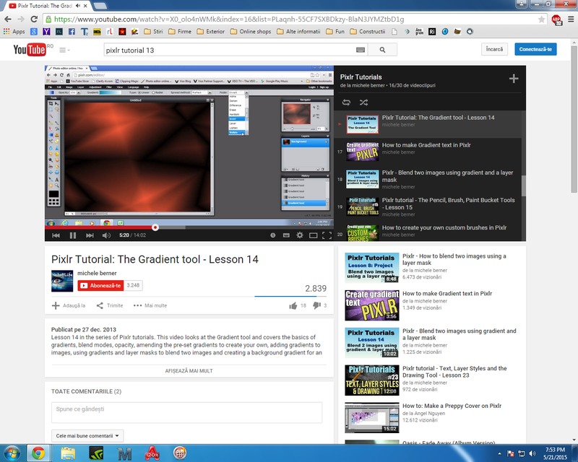Viewport: 578px width, 462px height.
Task: Click the Abonează-te subscribe button
Action: (100, 286)
